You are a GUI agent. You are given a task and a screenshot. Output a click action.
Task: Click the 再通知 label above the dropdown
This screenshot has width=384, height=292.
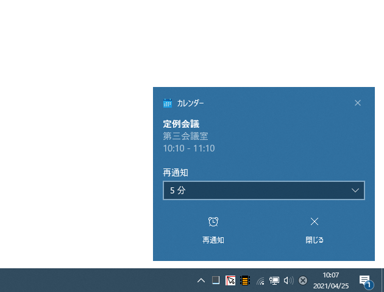176,173
